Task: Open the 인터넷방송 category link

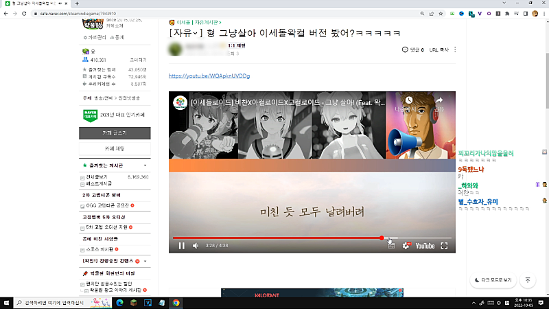Action: point(129,98)
